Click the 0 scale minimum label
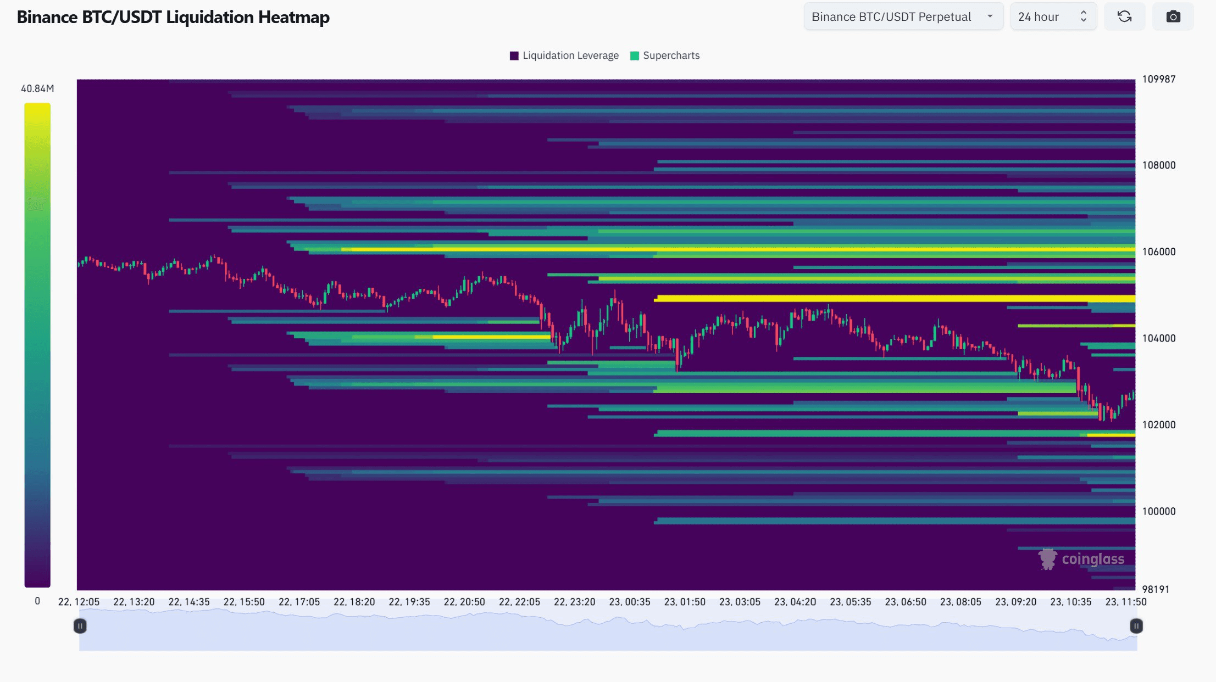This screenshot has width=1216, height=682. 37,601
